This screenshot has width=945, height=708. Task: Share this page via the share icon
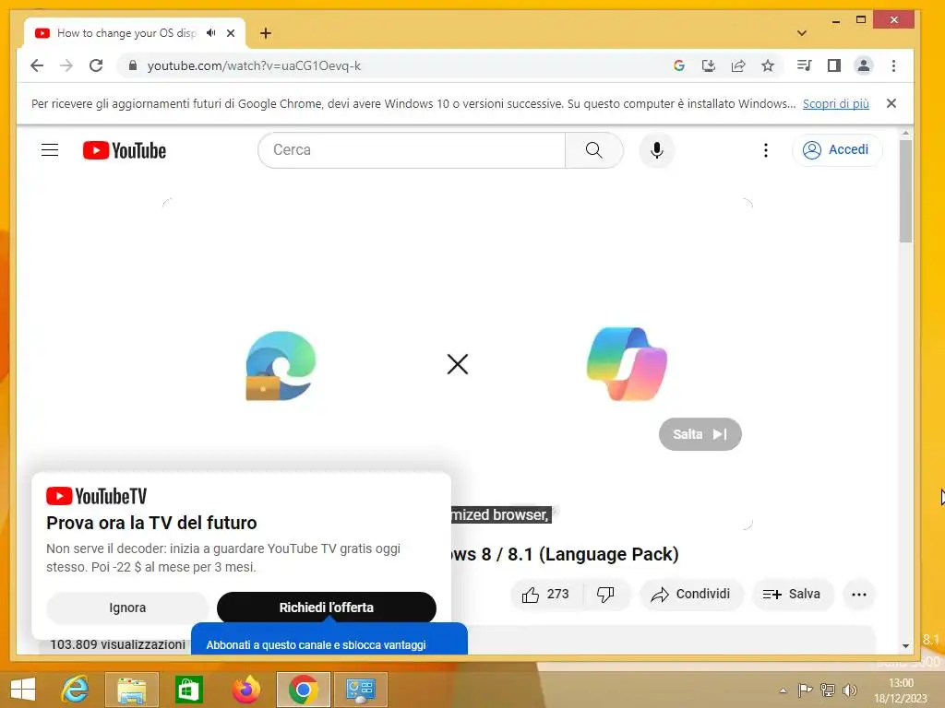[x=738, y=65]
